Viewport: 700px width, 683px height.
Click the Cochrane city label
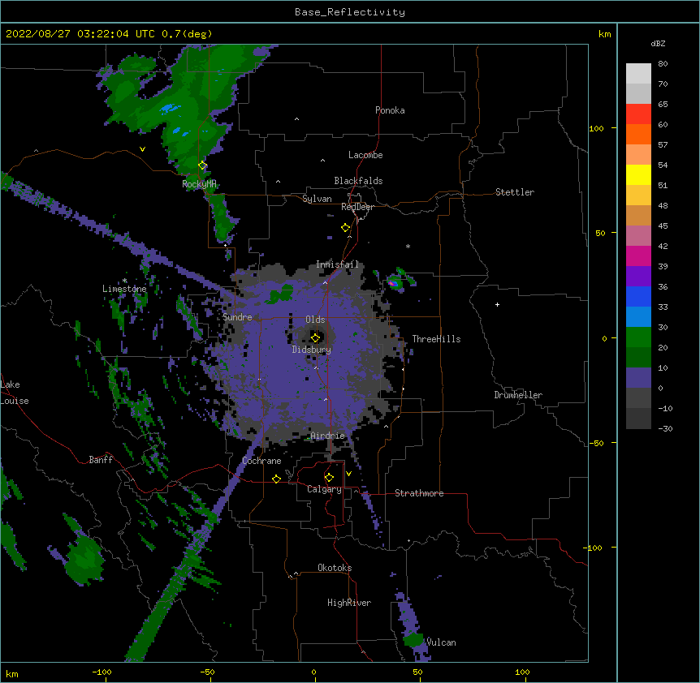point(261,461)
